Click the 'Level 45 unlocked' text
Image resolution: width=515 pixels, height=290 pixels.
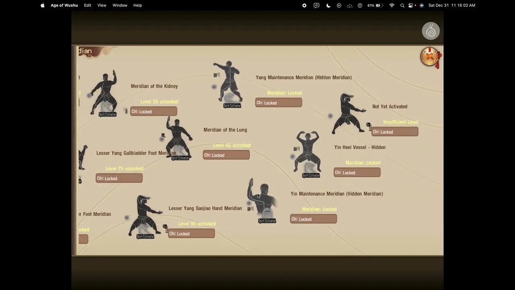click(232, 145)
